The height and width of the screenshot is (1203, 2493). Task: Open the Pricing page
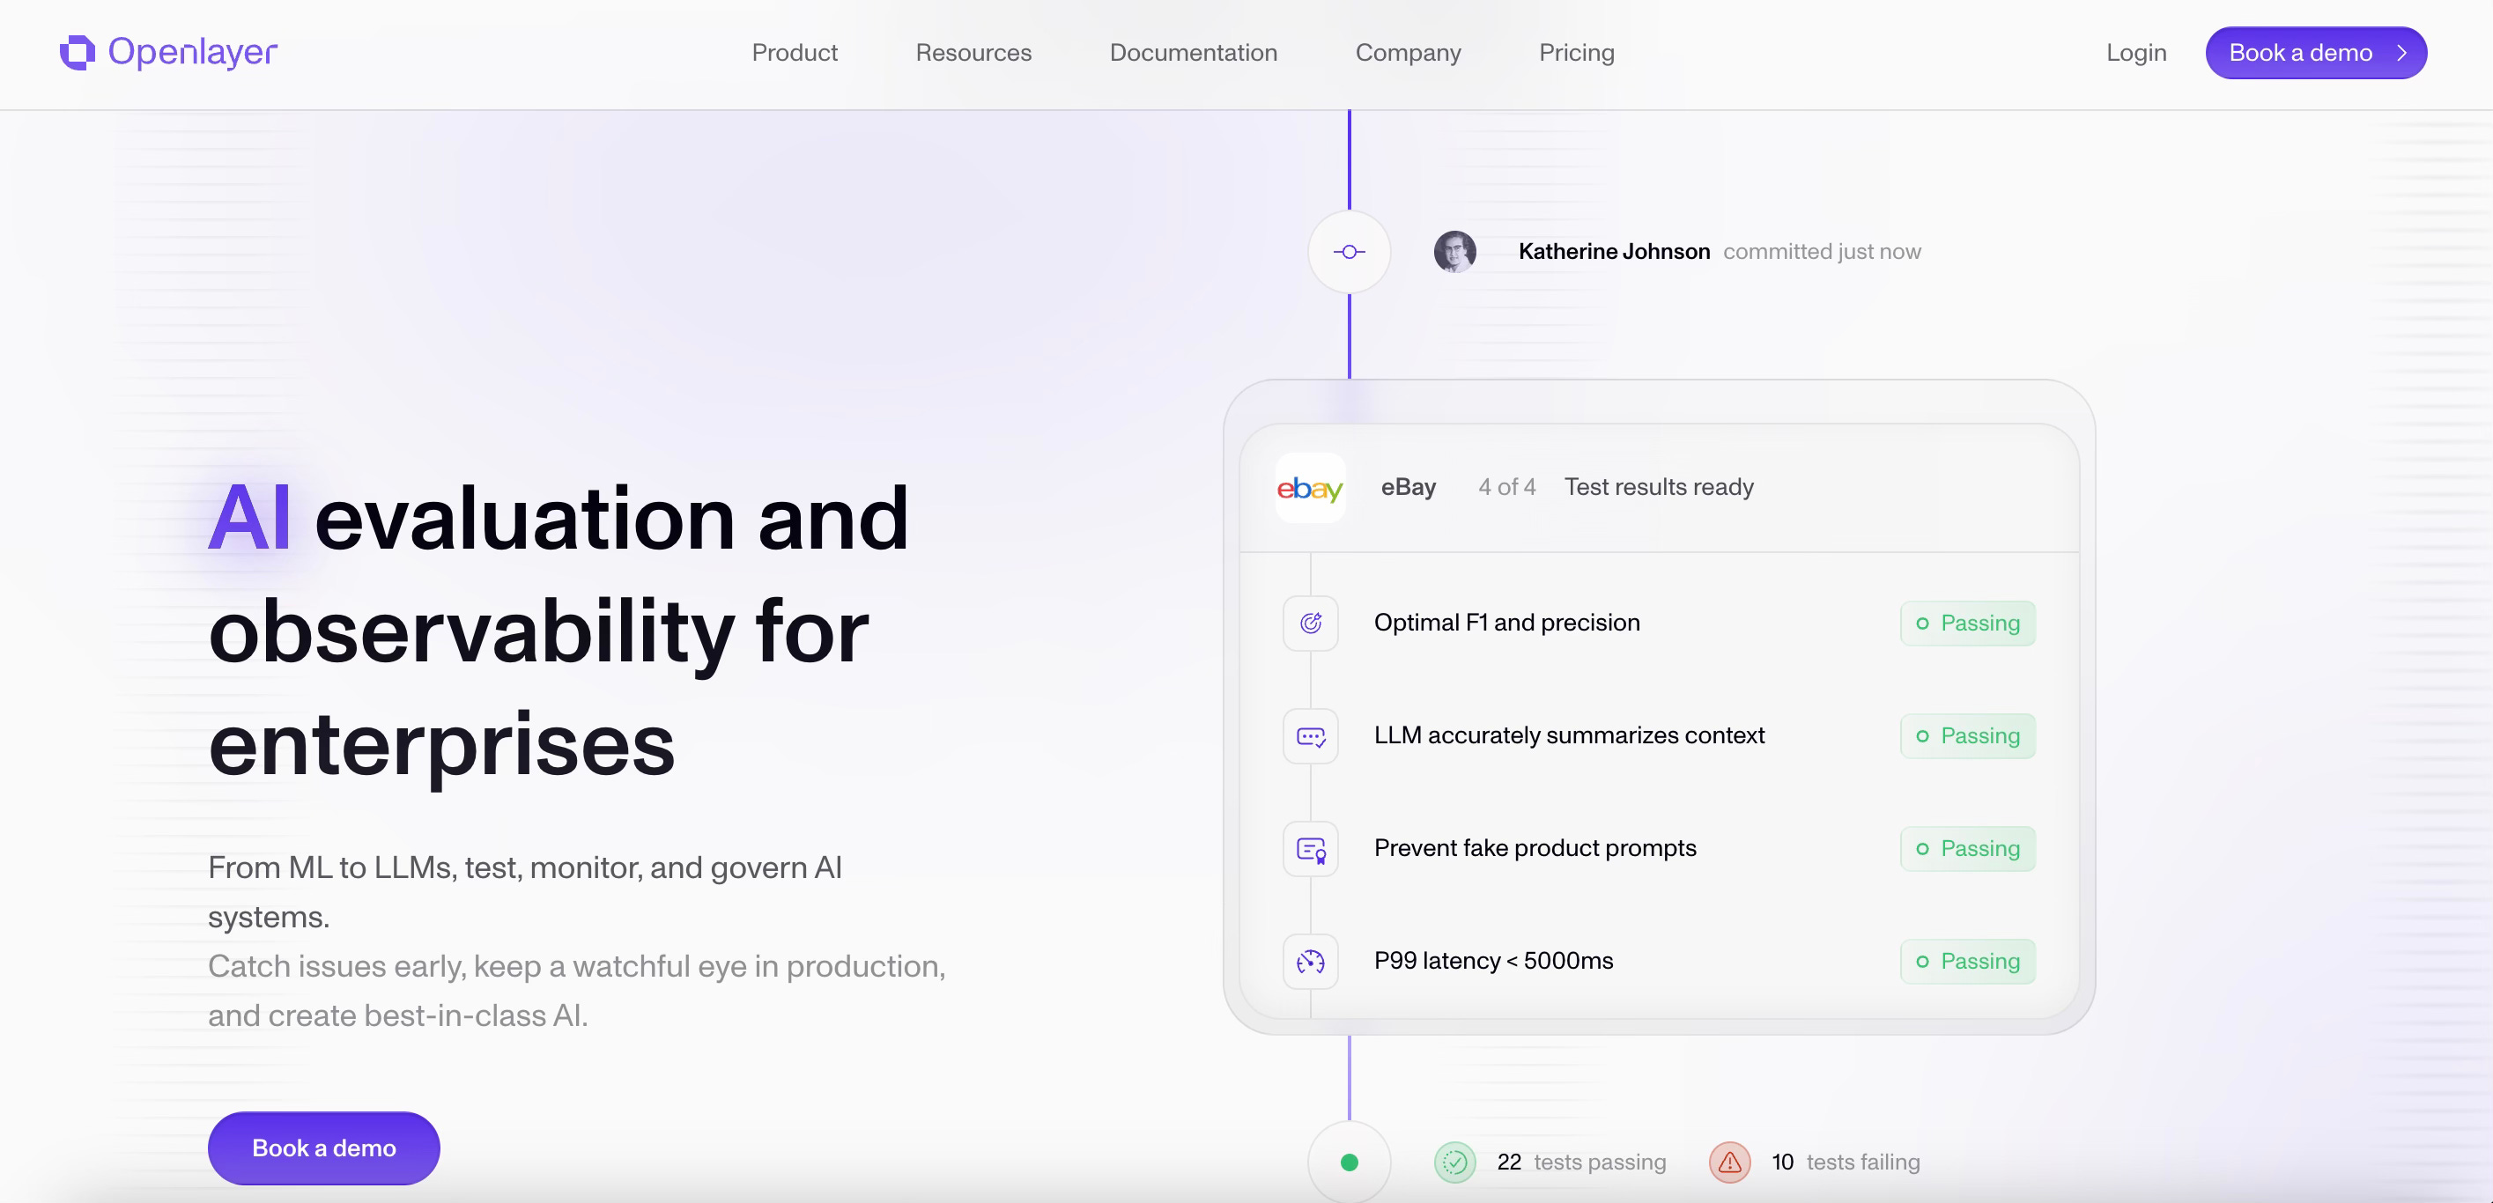coord(1576,52)
